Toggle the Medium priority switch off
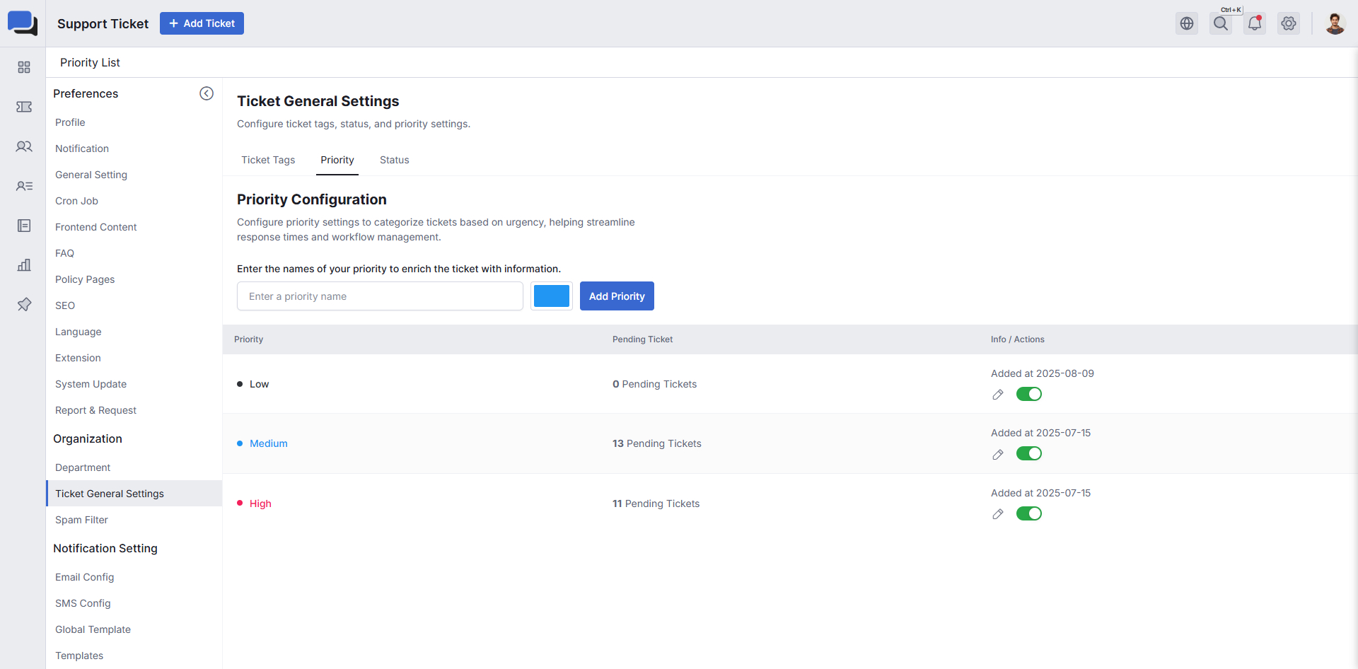 coord(1029,453)
